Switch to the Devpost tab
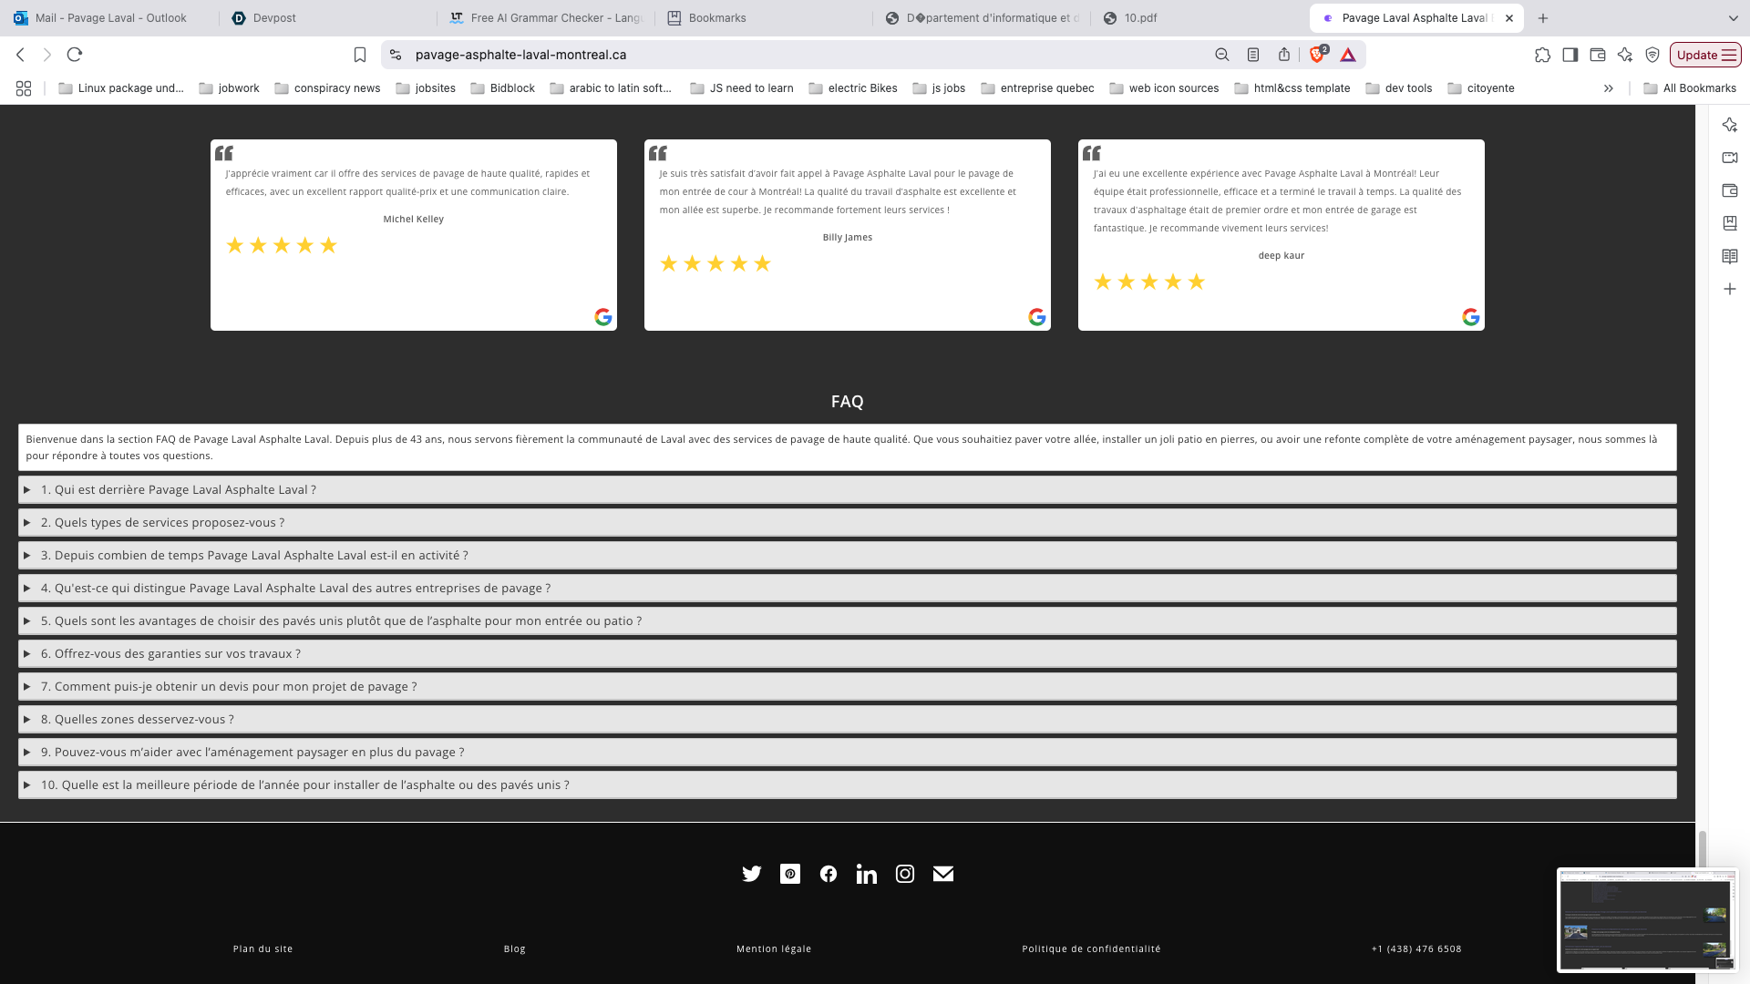This screenshot has width=1750, height=984. click(274, 18)
